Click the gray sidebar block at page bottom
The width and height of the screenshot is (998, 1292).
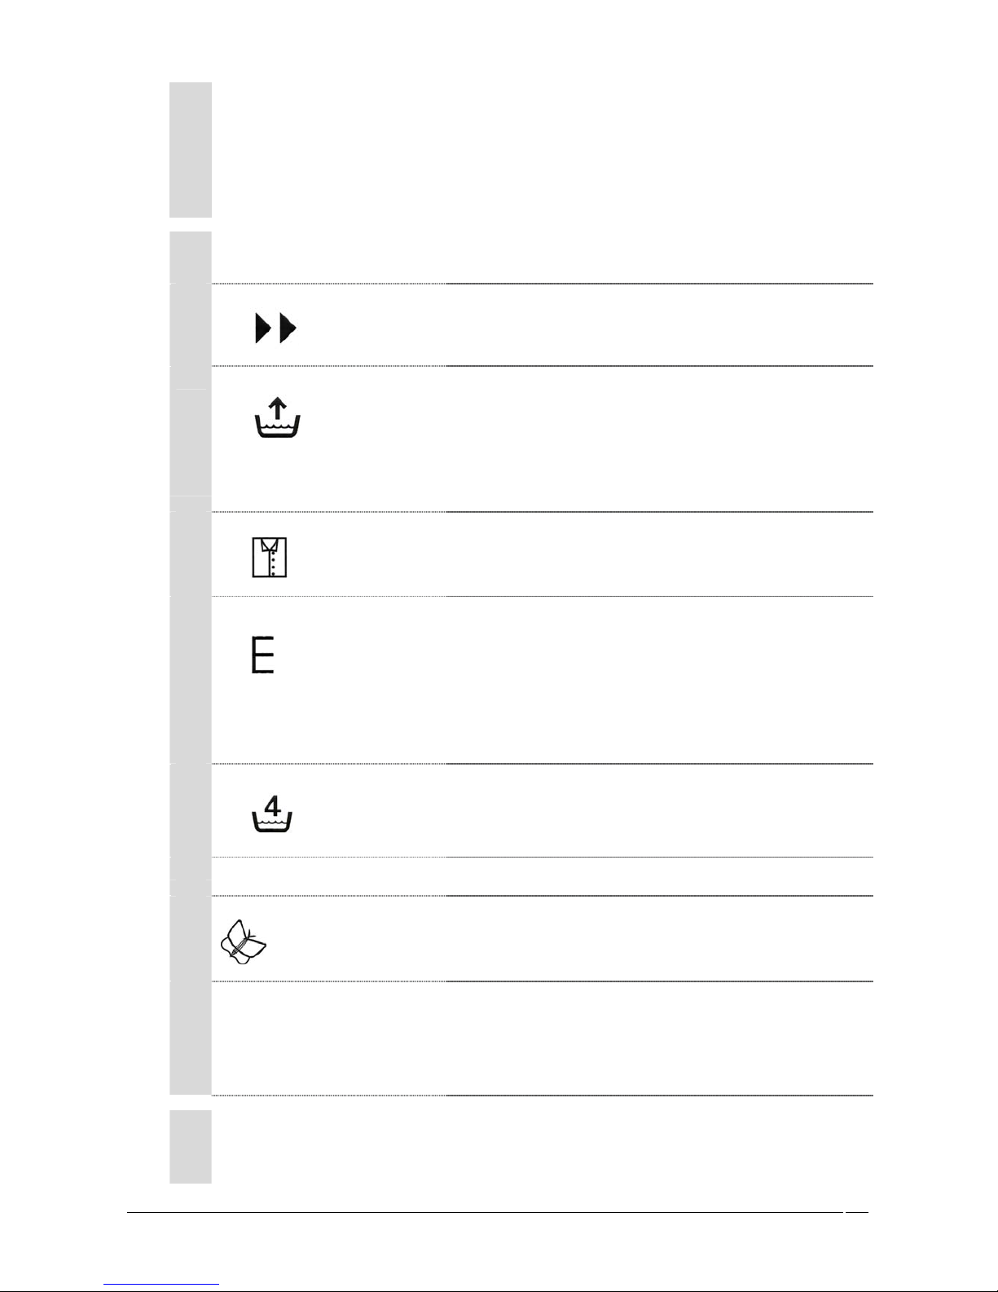click(191, 1146)
